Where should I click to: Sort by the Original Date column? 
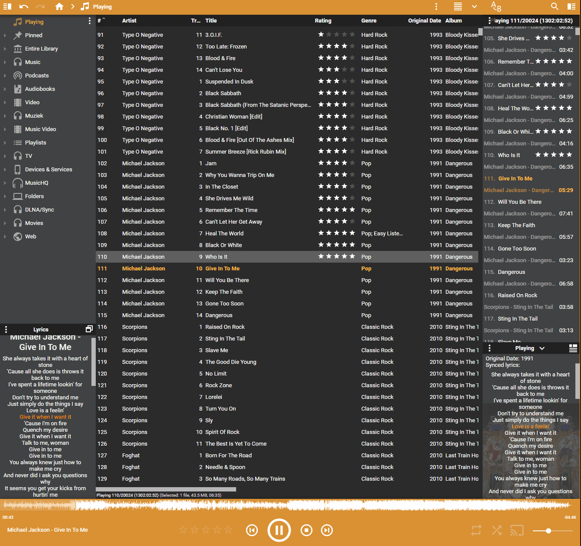coord(424,21)
